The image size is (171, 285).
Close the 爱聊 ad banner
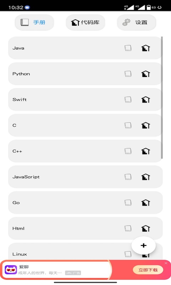point(166,263)
